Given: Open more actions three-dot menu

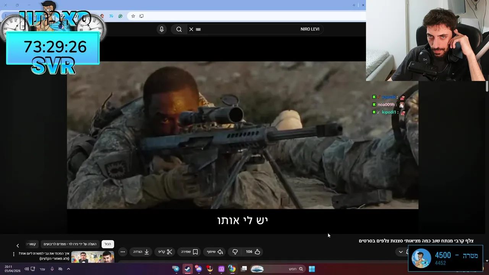Looking at the screenshot, I should (123, 252).
